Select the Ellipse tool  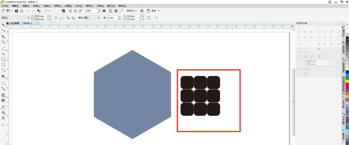[3, 64]
